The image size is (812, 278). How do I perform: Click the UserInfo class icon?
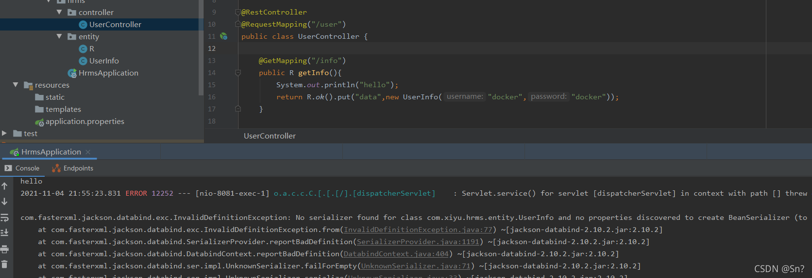(x=83, y=61)
